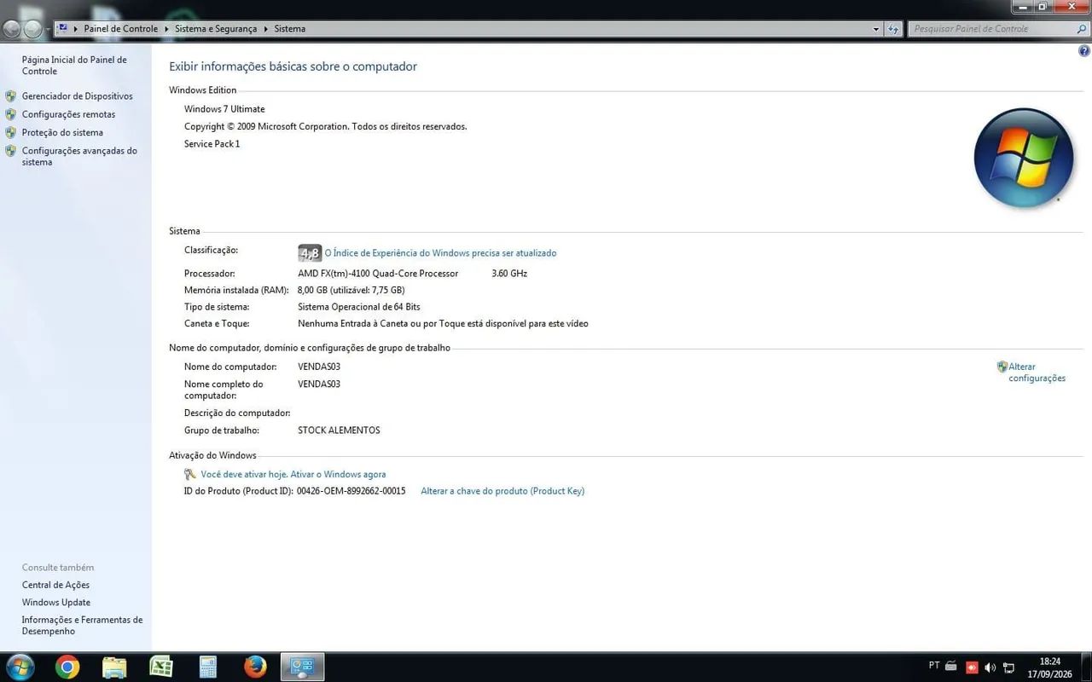Viewport: 1092px width, 682px height.
Task: Click the shield icon next to Configurações remotas
Action: pyautogui.click(x=10, y=114)
